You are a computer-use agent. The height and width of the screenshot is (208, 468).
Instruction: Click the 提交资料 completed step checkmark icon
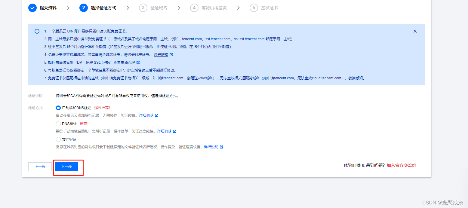coord(32,8)
